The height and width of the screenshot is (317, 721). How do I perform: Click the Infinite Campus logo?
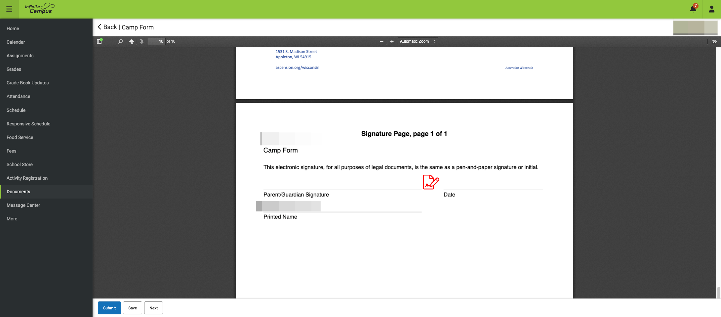(x=40, y=9)
